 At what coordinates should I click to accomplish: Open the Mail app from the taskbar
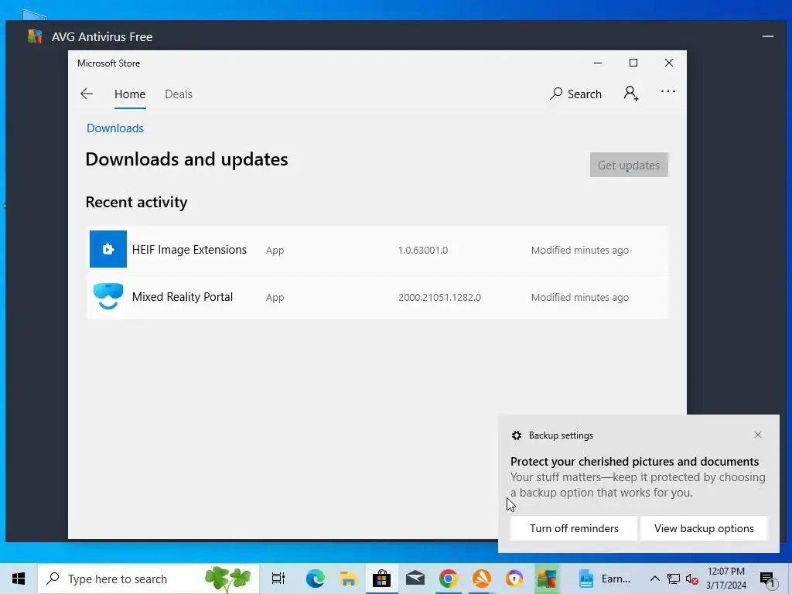pyautogui.click(x=415, y=579)
